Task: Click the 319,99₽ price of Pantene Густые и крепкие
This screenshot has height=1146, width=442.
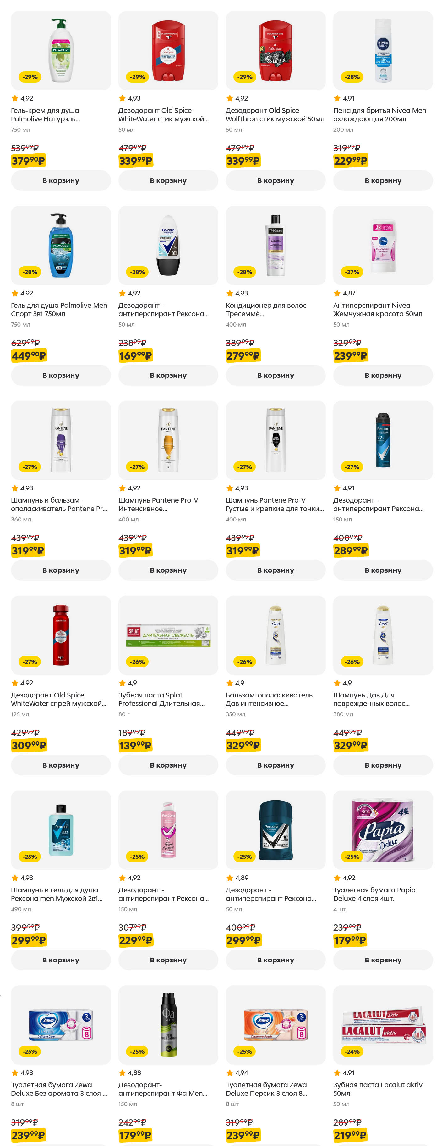Action: [x=242, y=550]
